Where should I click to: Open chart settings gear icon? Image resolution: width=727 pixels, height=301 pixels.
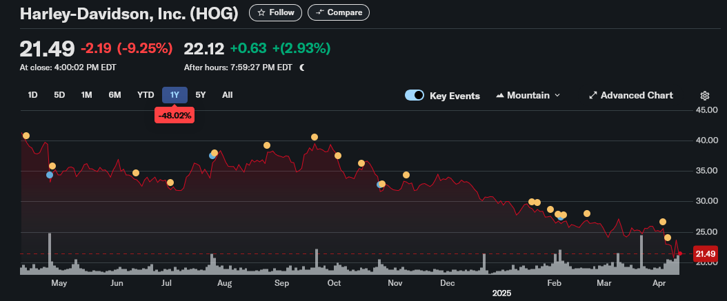pos(705,96)
